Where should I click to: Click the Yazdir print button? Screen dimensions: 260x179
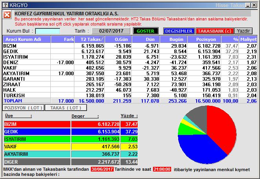[x=243, y=31]
